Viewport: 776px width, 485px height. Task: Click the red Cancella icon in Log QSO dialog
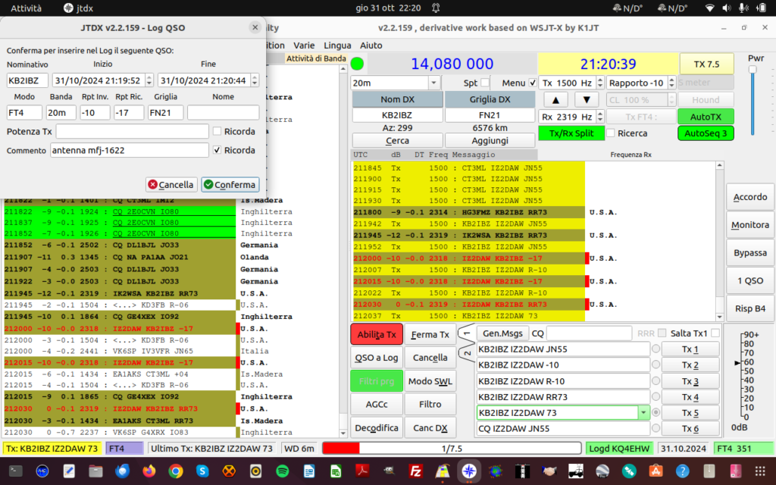[x=153, y=185]
